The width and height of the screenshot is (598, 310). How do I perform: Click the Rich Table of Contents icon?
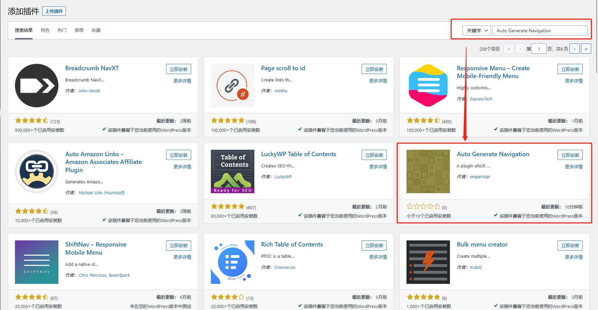pyautogui.click(x=233, y=262)
